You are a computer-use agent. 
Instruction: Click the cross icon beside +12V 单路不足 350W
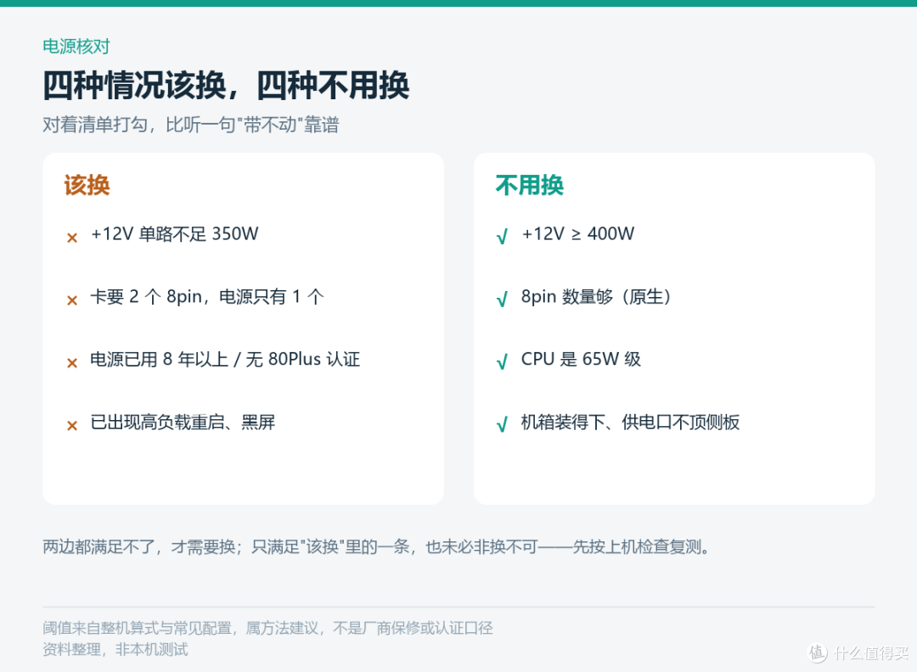point(72,238)
